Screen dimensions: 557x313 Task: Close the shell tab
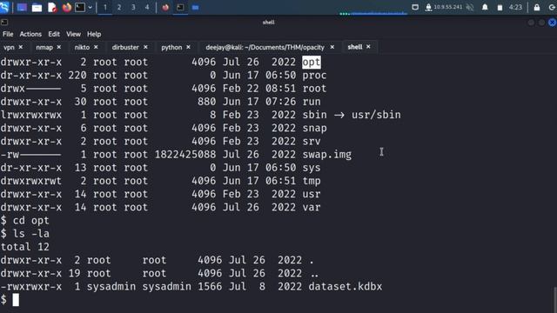pos(368,46)
